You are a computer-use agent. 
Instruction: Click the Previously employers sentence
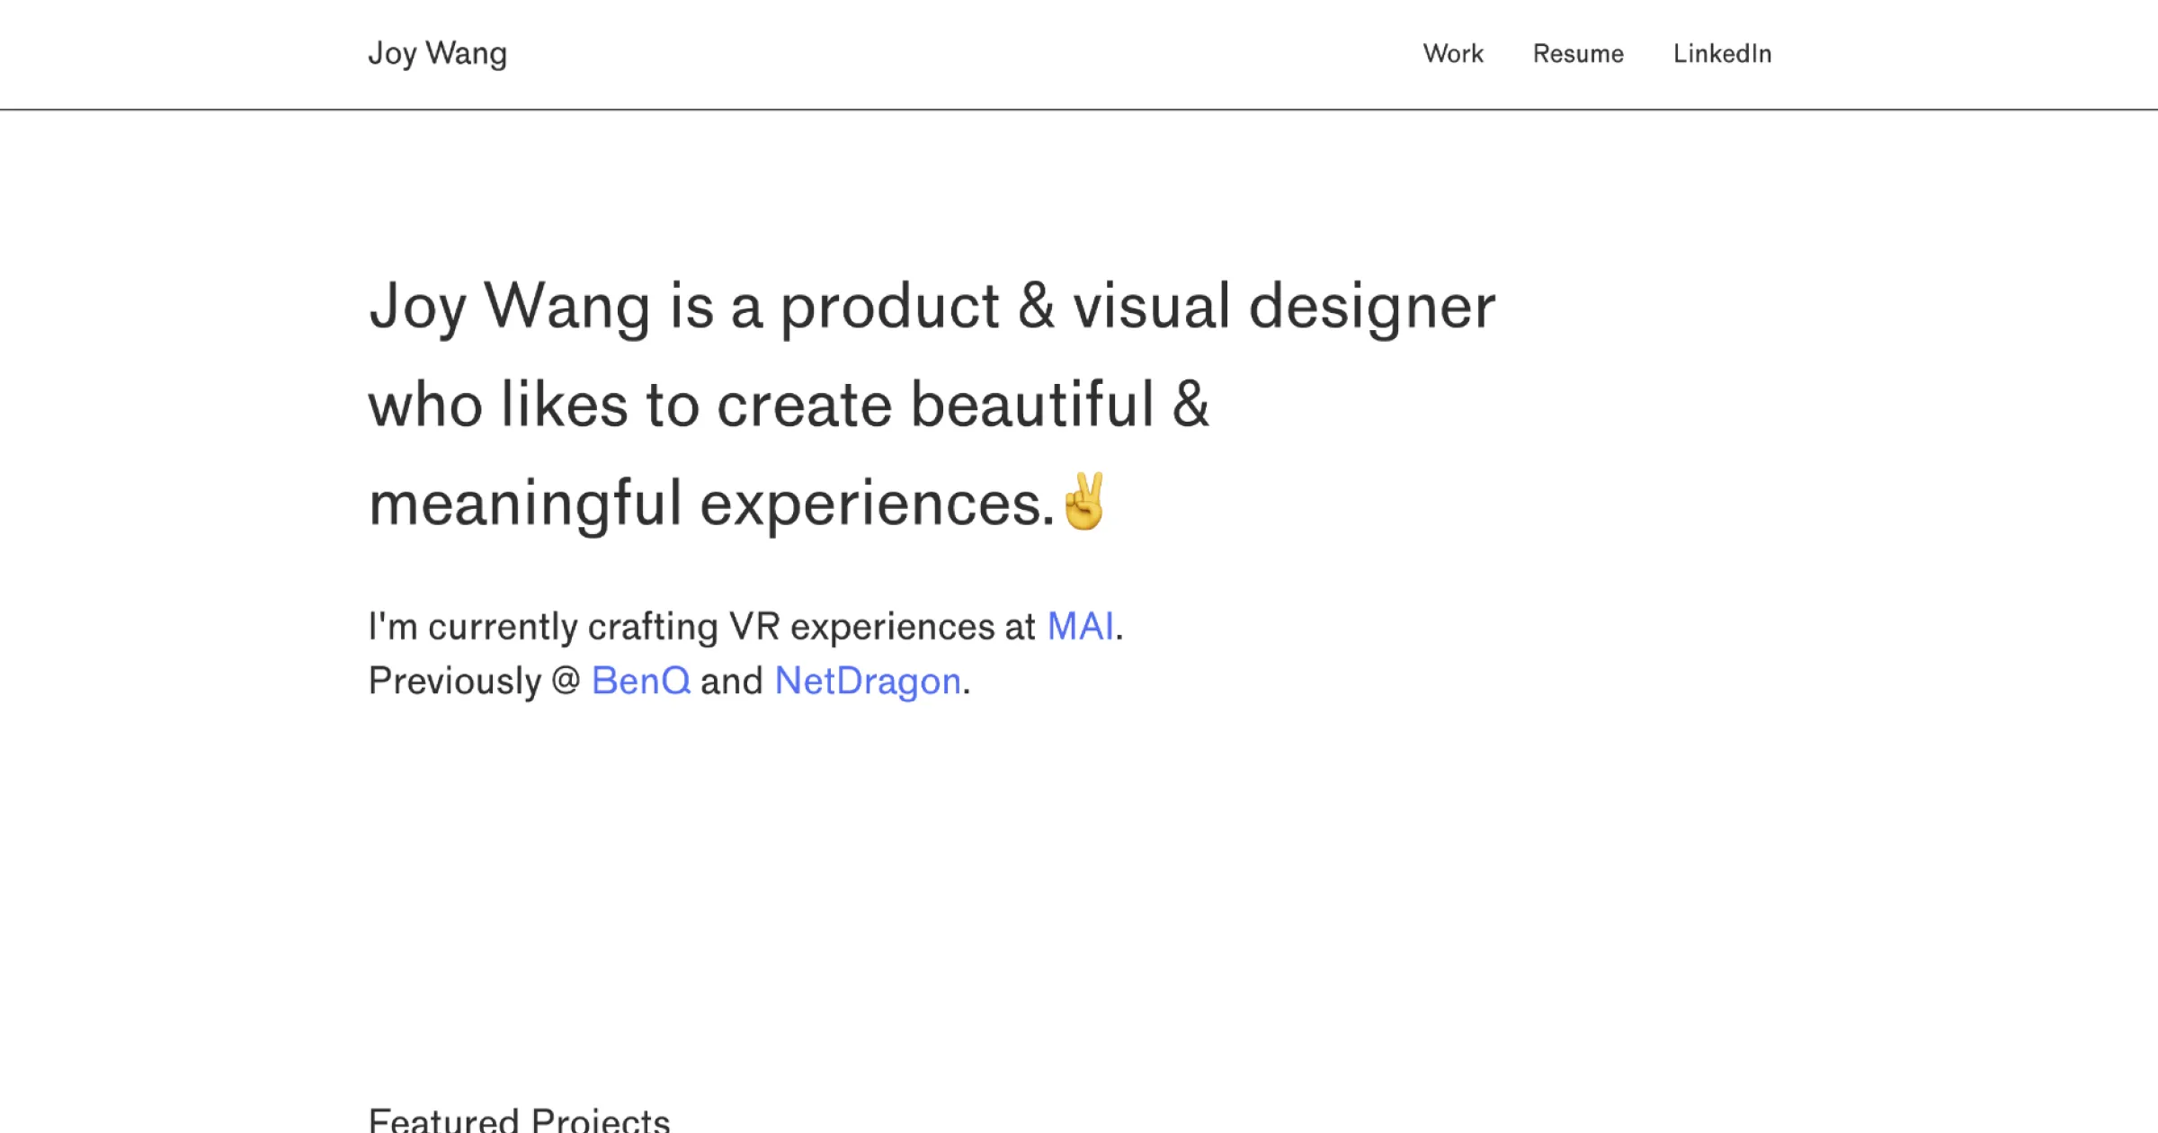(669, 682)
